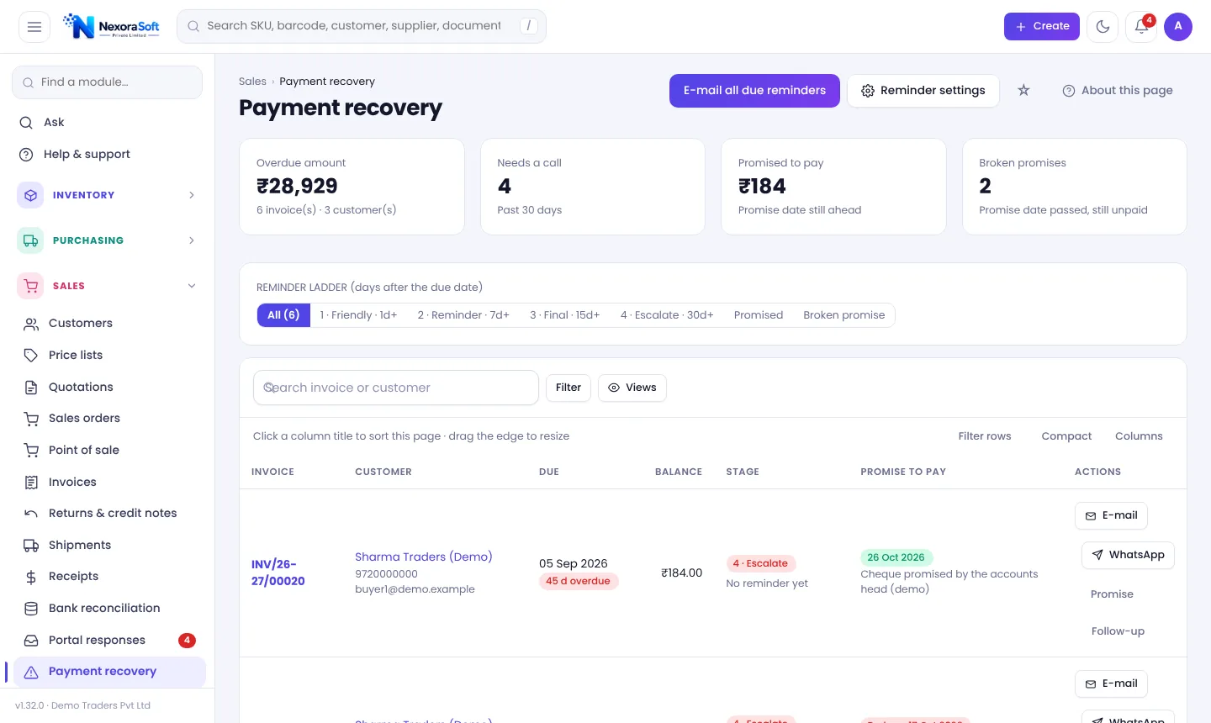
Task: Sort by the Balance column
Action: pos(679,472)
